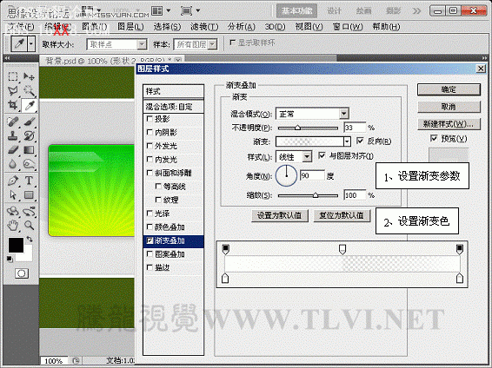The height and width of the screenshot is (368, 492).
Task: Select the Rectangular Marquee tool
Action: coord(13,76)
